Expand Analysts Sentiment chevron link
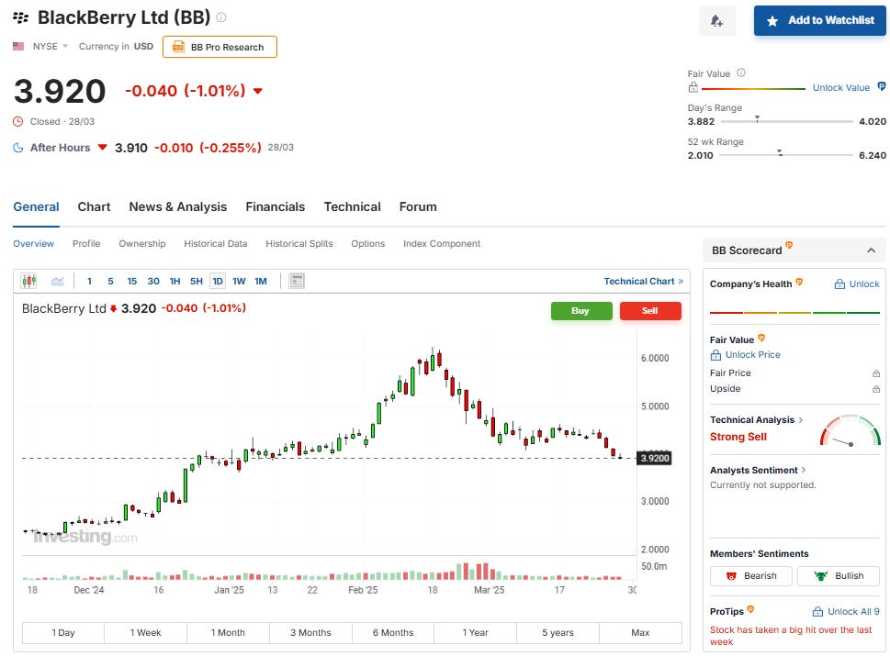Viewport: 890px width, 656px height. (x=804, y=470)
